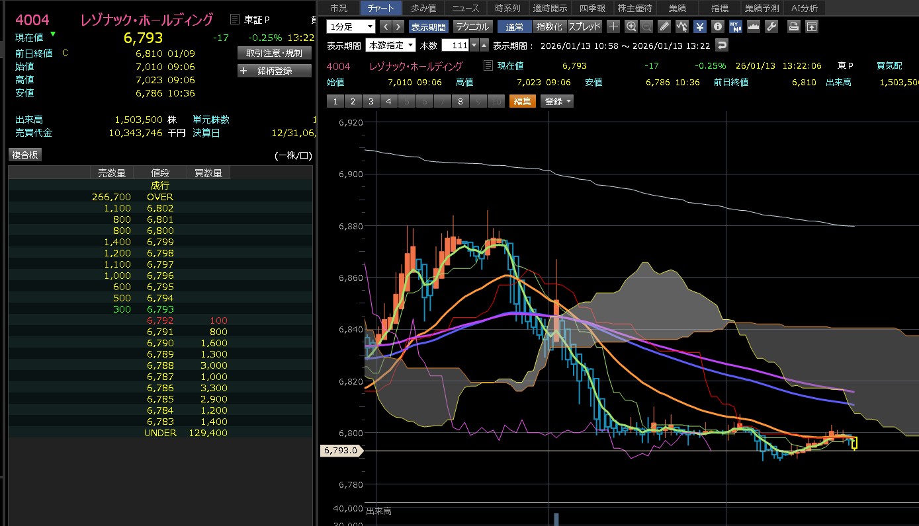Open the 1分足 timeframe dropdown
The height and width of the screenshot is (526, 919).
pos(351,26)
